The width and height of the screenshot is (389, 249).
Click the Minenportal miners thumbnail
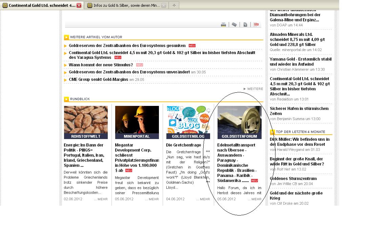click(137, 120)
